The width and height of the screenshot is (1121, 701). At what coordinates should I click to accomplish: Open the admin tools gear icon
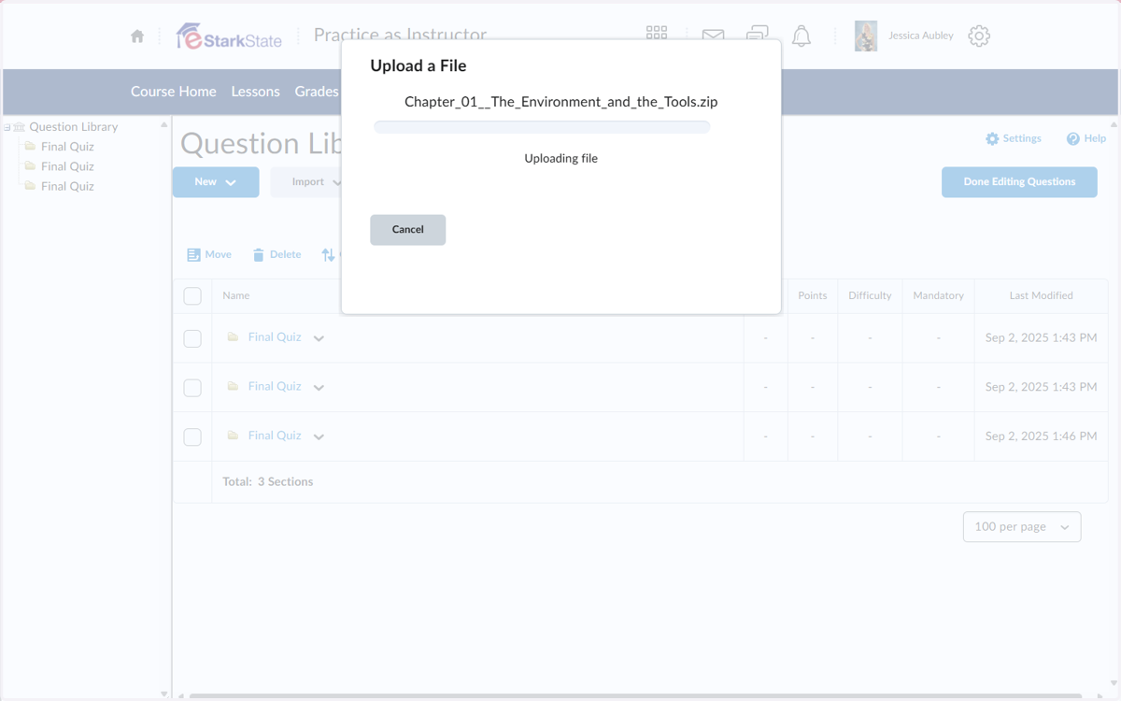(x=979, y=36)
